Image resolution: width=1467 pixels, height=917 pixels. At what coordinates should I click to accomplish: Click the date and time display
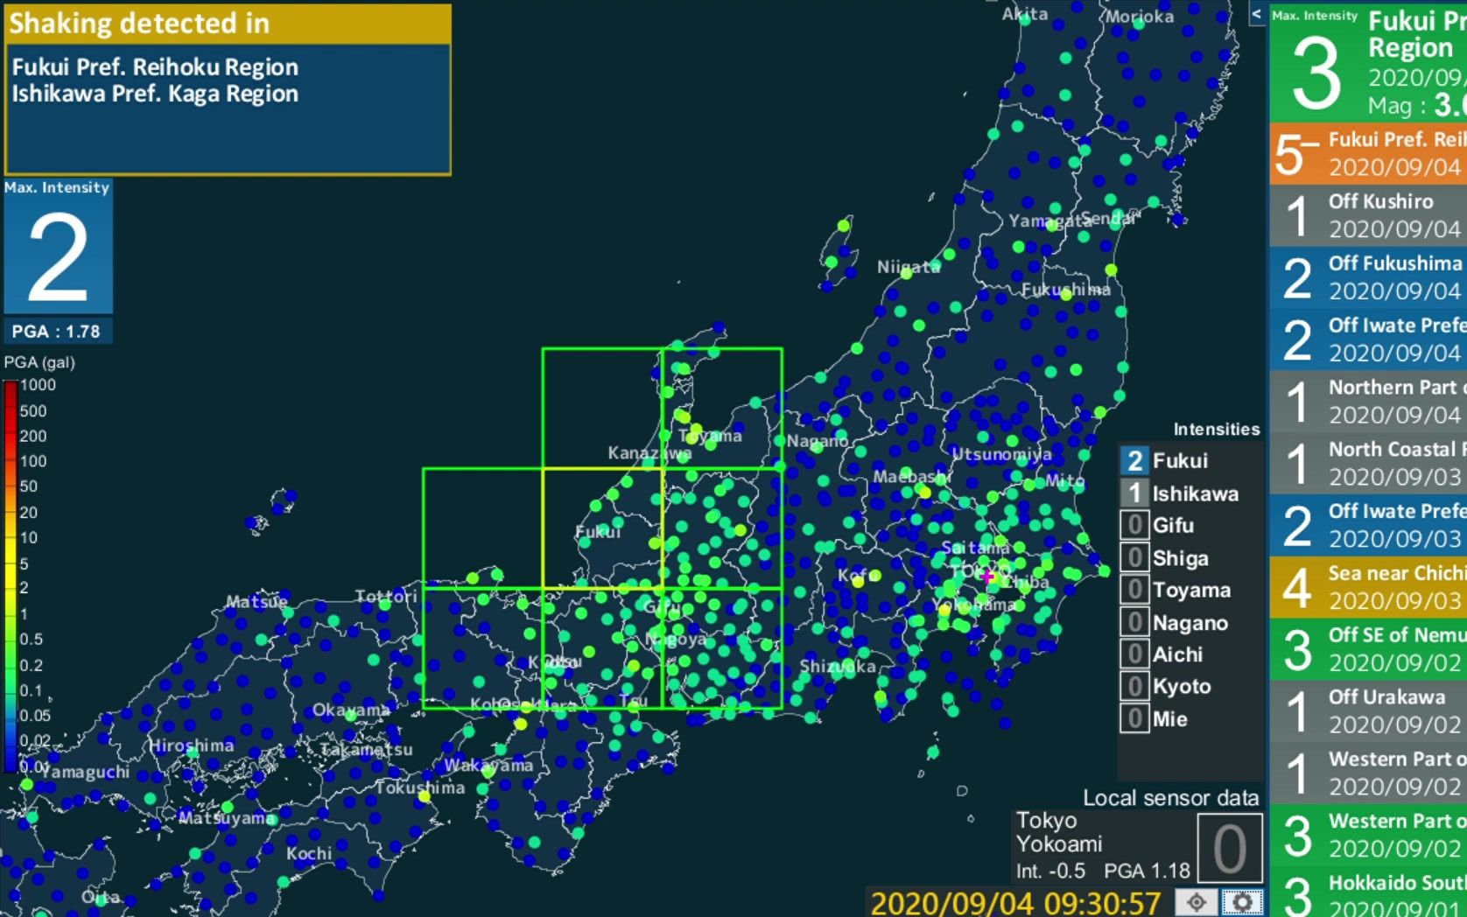pos(1015,902)
